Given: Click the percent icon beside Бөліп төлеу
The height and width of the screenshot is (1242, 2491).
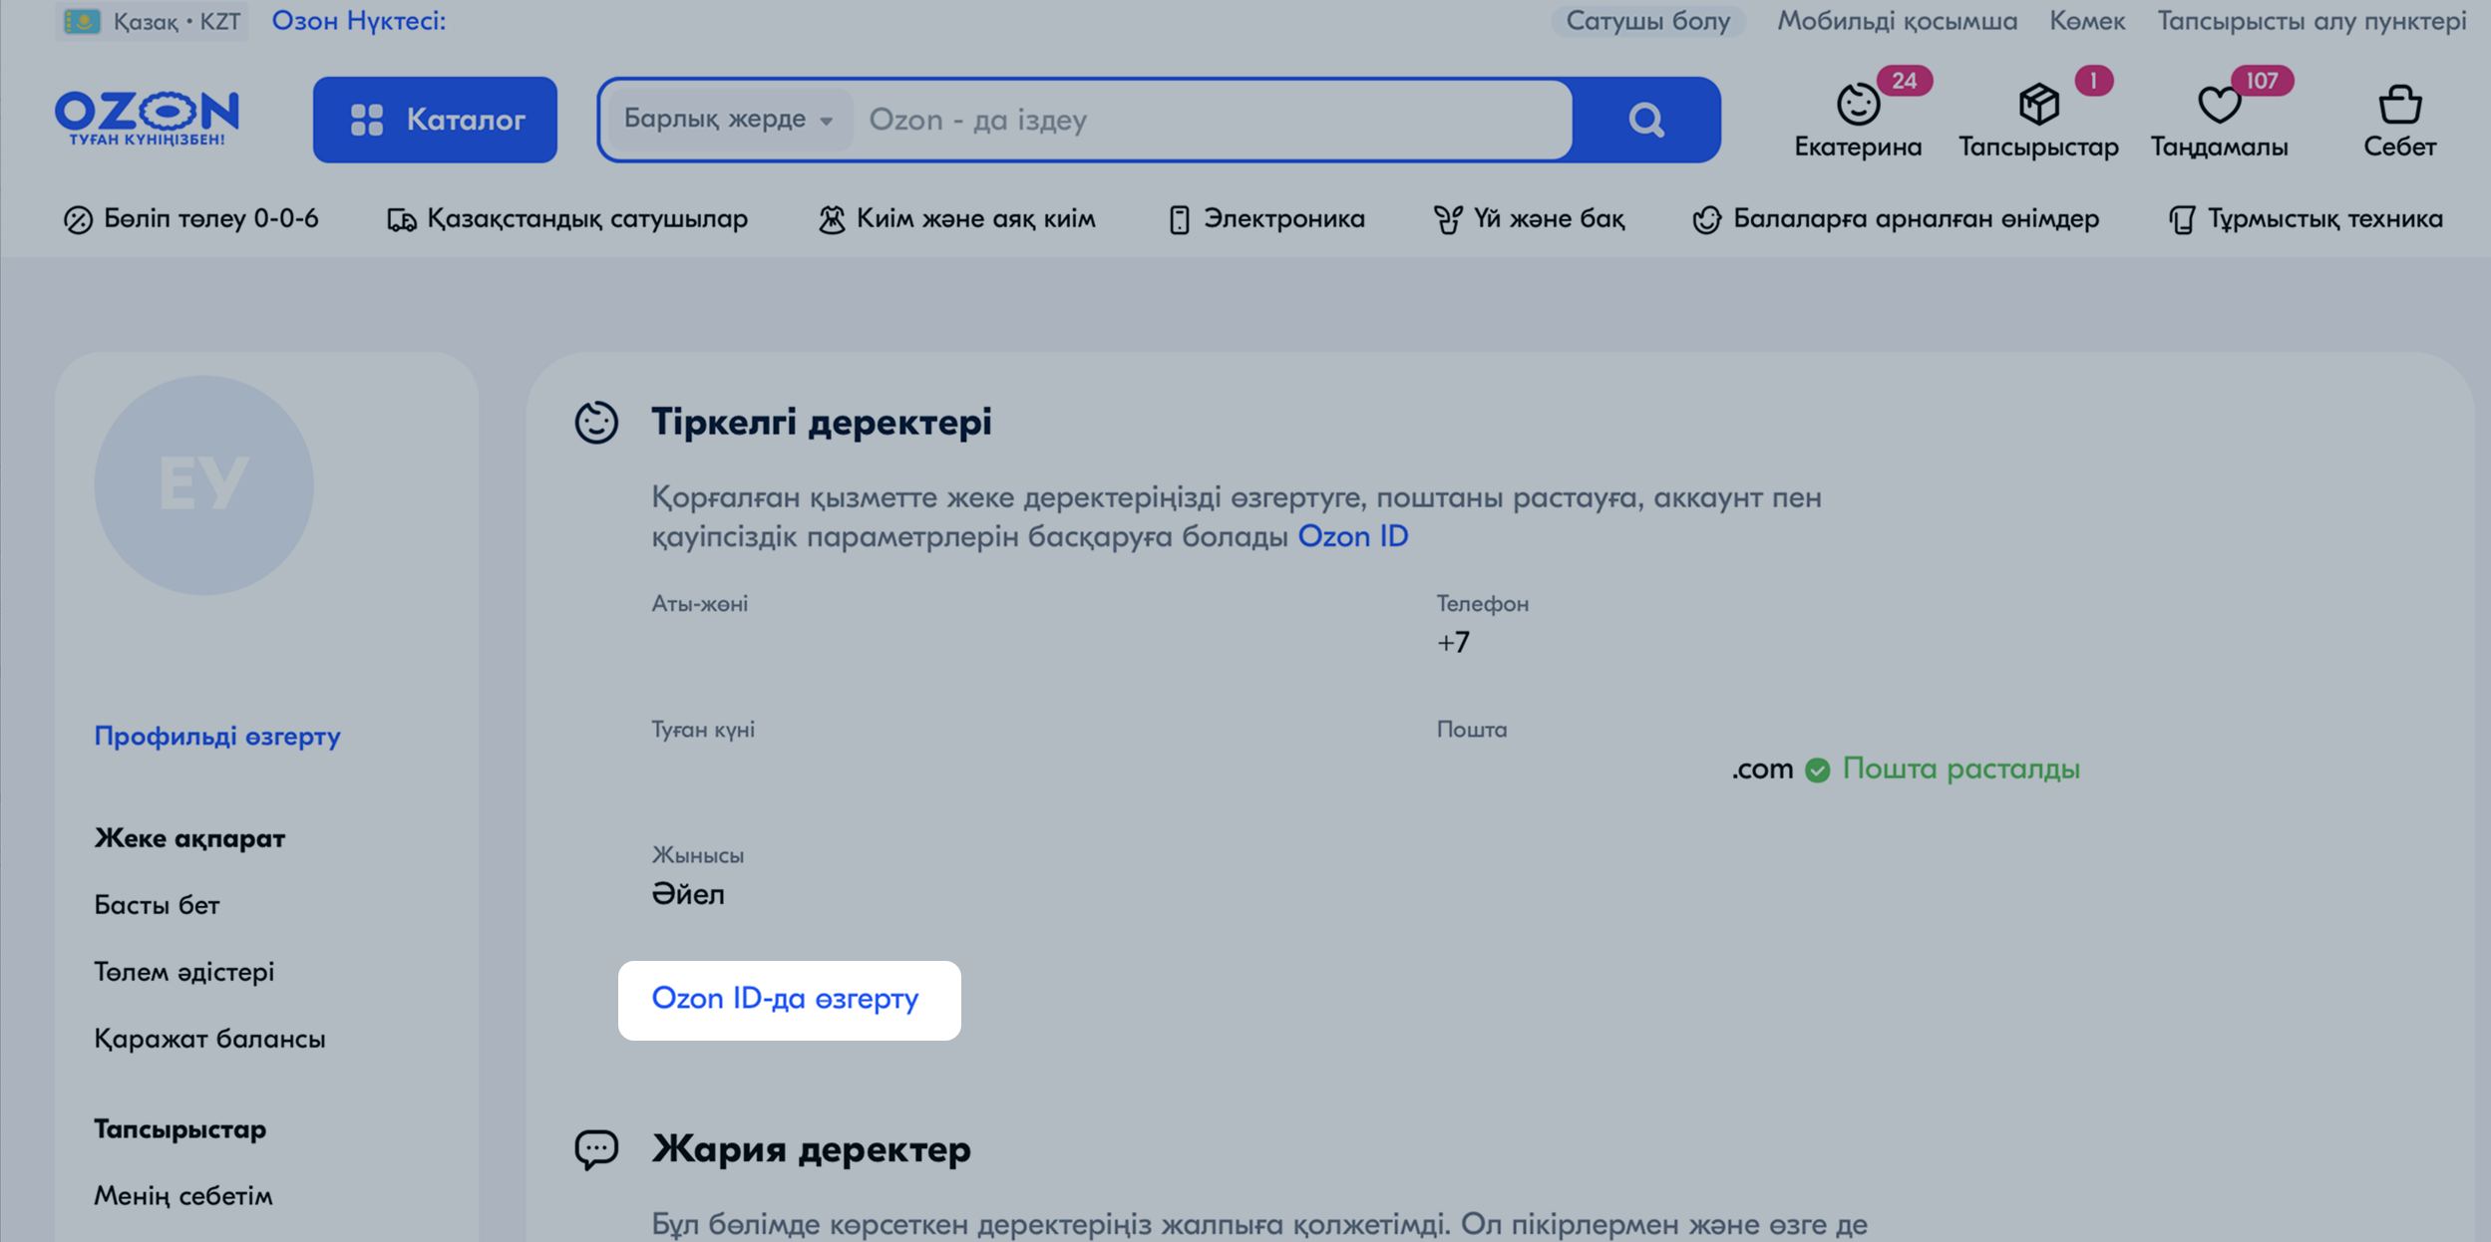Looking at the screenshot, I should pos(78,219).
